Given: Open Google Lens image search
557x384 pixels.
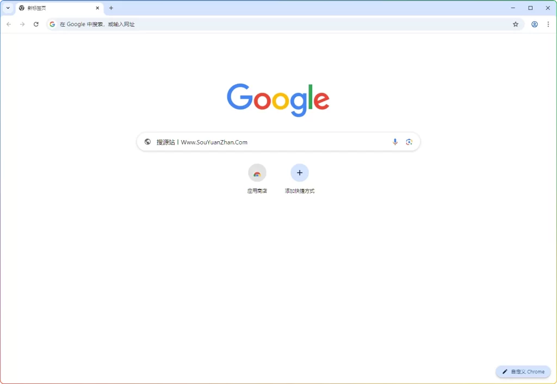Looking at the screenshot, I should pyautogui.click(x=409, y=142).
